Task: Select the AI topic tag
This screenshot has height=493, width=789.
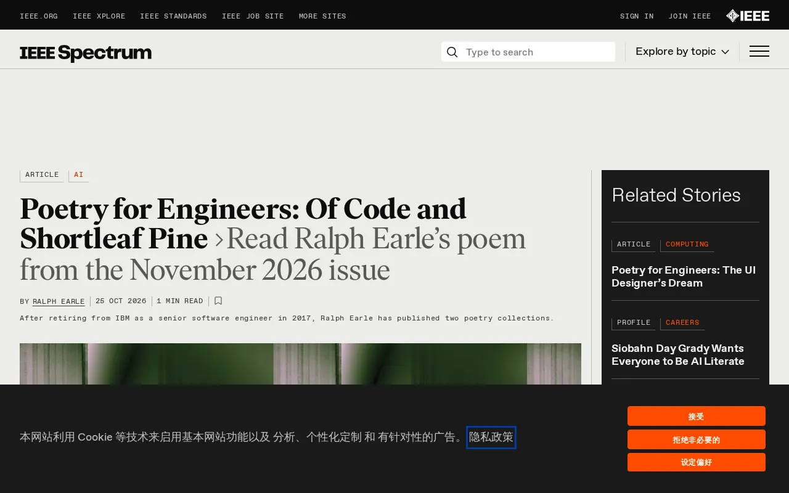Action: pos(79,175)
